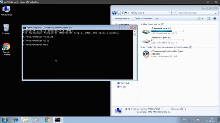
Task: Click the Компьютер breadcrumb arrow in address bar
Action: pyautogui.click(x=144, y=13)
